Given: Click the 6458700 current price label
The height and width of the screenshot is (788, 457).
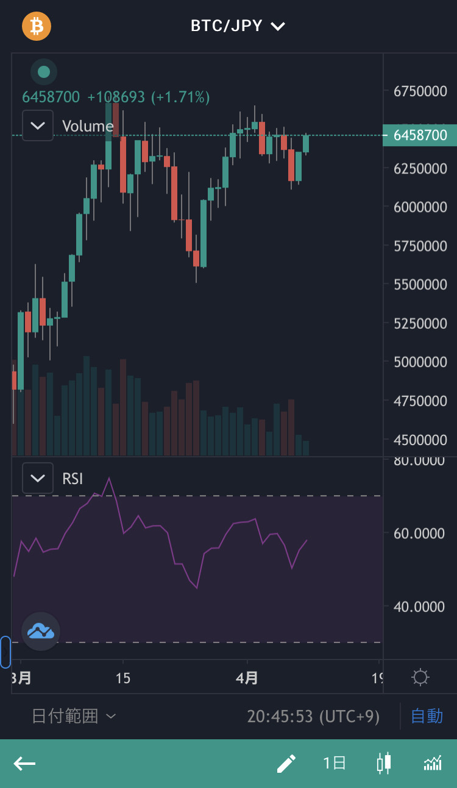Looking at the screenshot, I should tap(419, 135).
